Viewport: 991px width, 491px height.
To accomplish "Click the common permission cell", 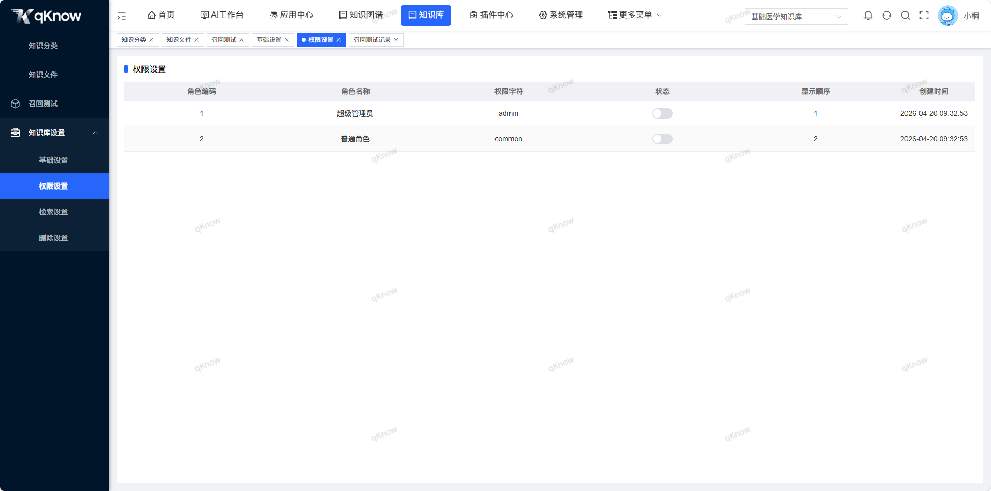I will [508, 139].
